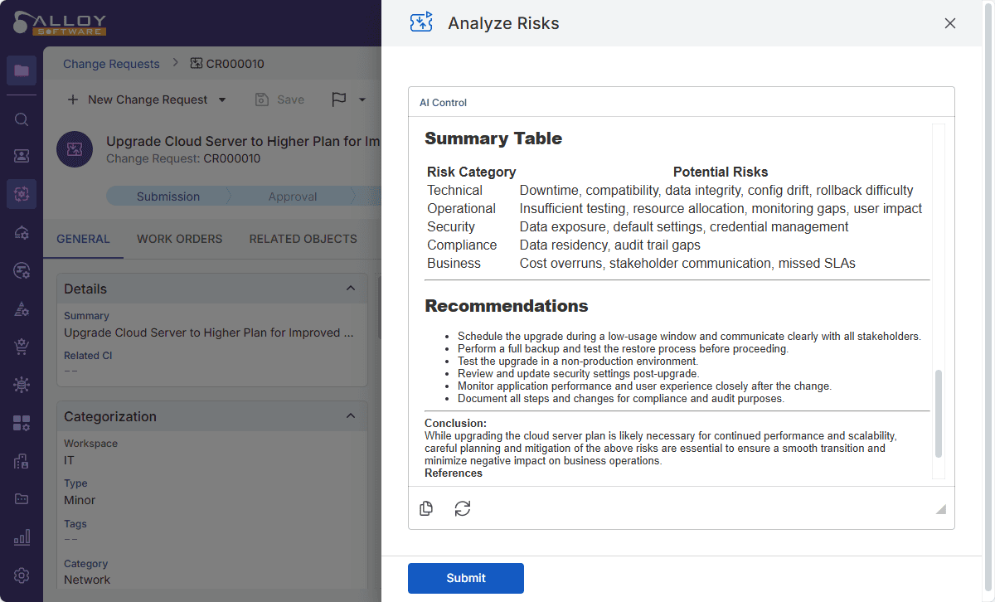Select the Submission workflow step
995x602 pixels.
pos(167,197)
